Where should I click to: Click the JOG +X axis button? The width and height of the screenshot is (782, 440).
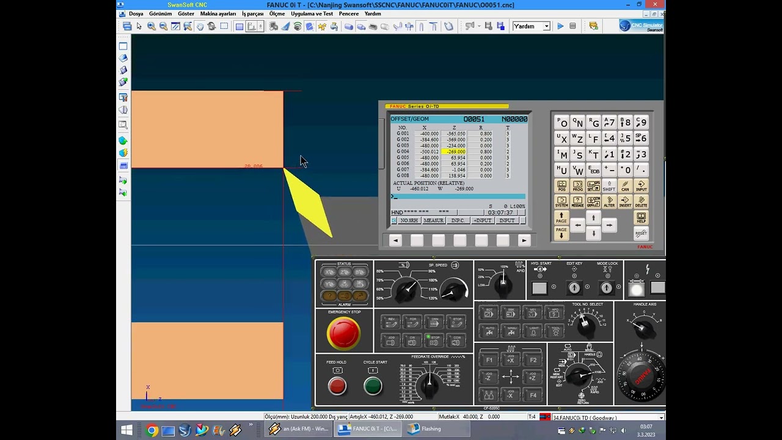[x=511, y=360]
